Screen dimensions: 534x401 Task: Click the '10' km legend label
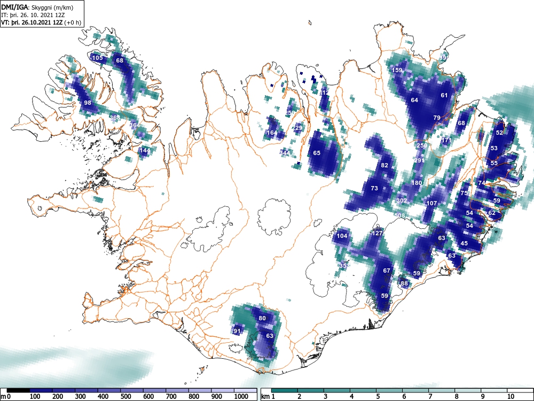point(510,397)
